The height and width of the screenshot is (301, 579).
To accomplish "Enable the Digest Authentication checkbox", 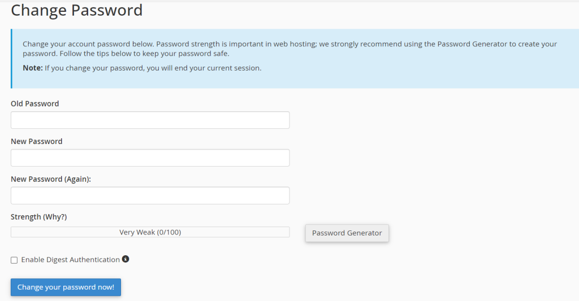I will pos(14,260).
